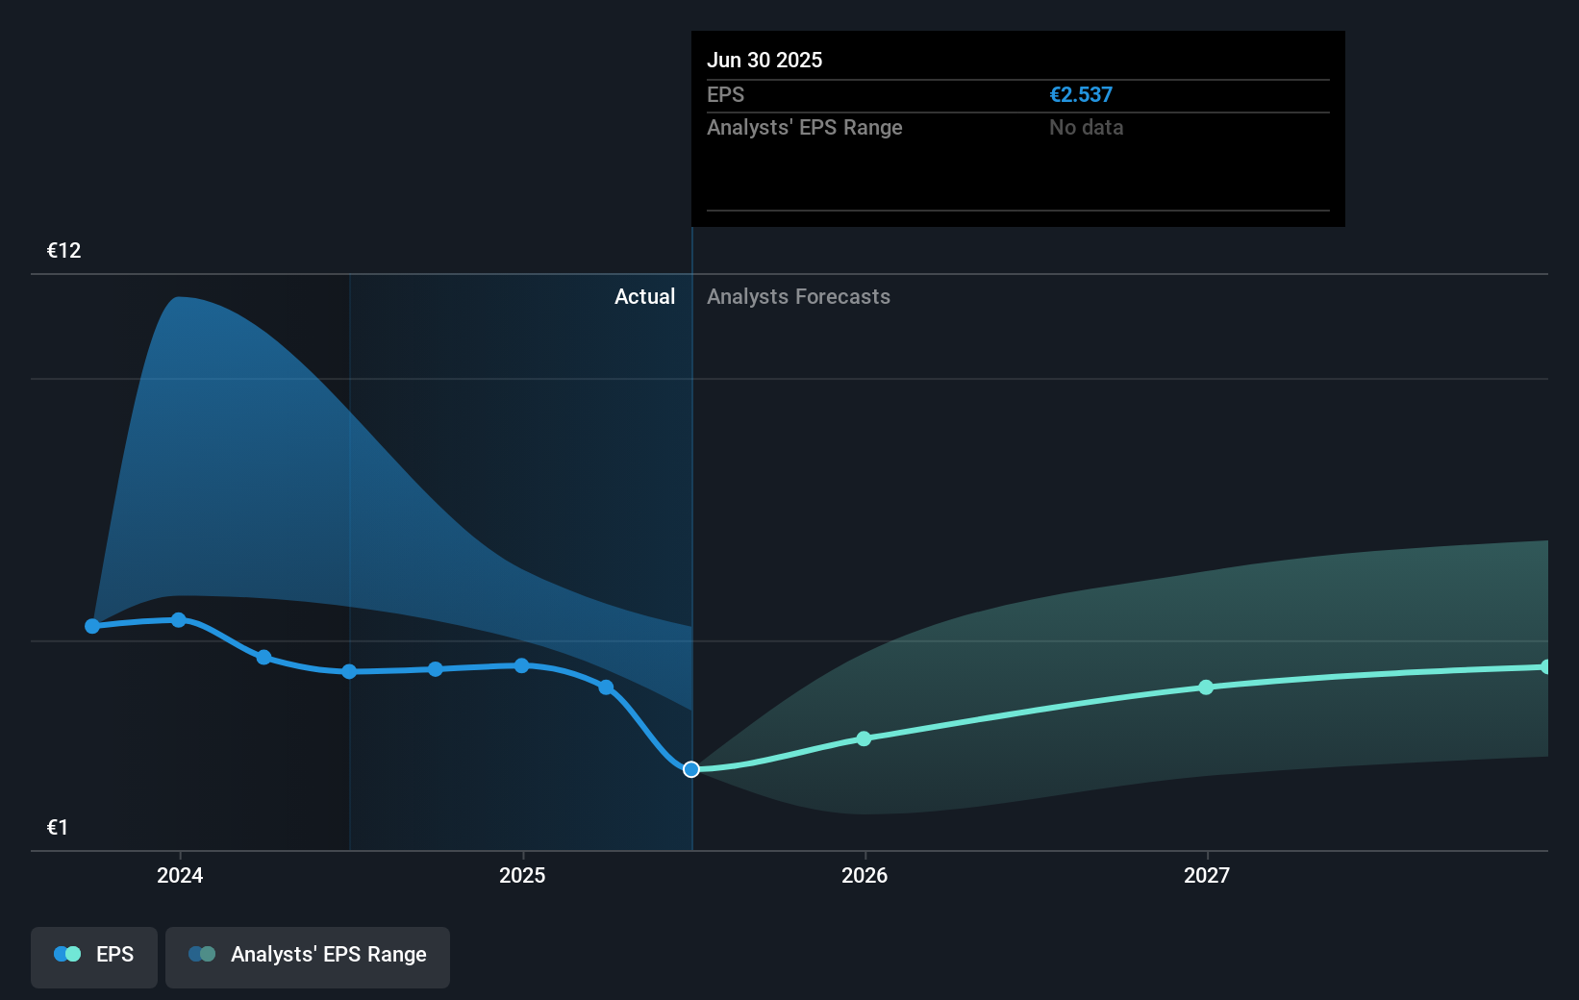Select the highlighted Jun 30 2025 EPS point
This screenshot has height=1000, width=1579.
click(x=691, y=769)
